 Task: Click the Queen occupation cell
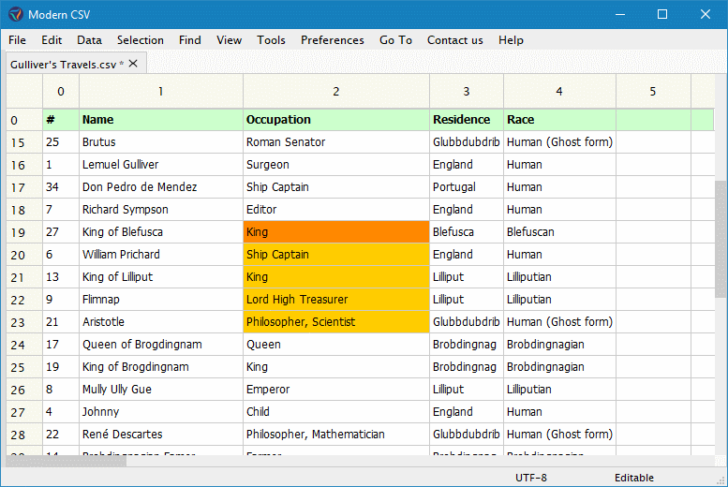pos(336,345)
